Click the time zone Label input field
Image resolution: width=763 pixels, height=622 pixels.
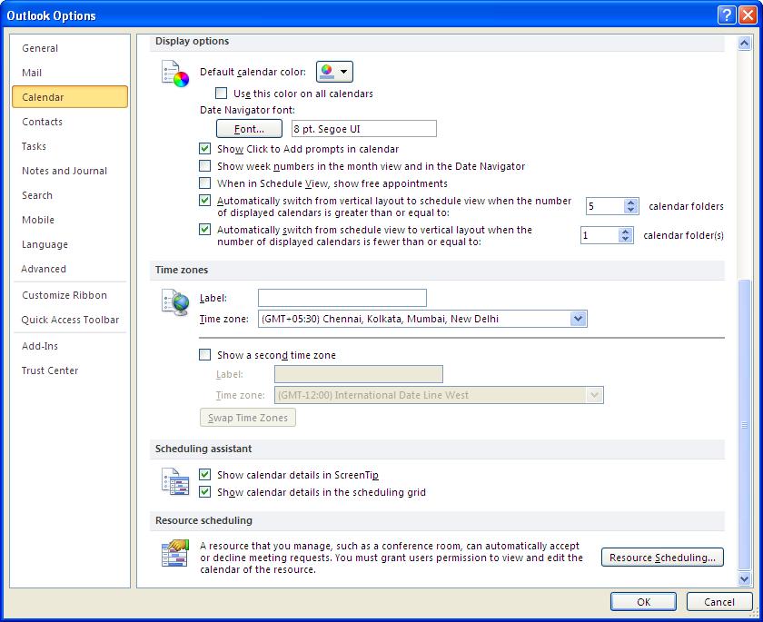pyautogui.click(x=342, y=298)
